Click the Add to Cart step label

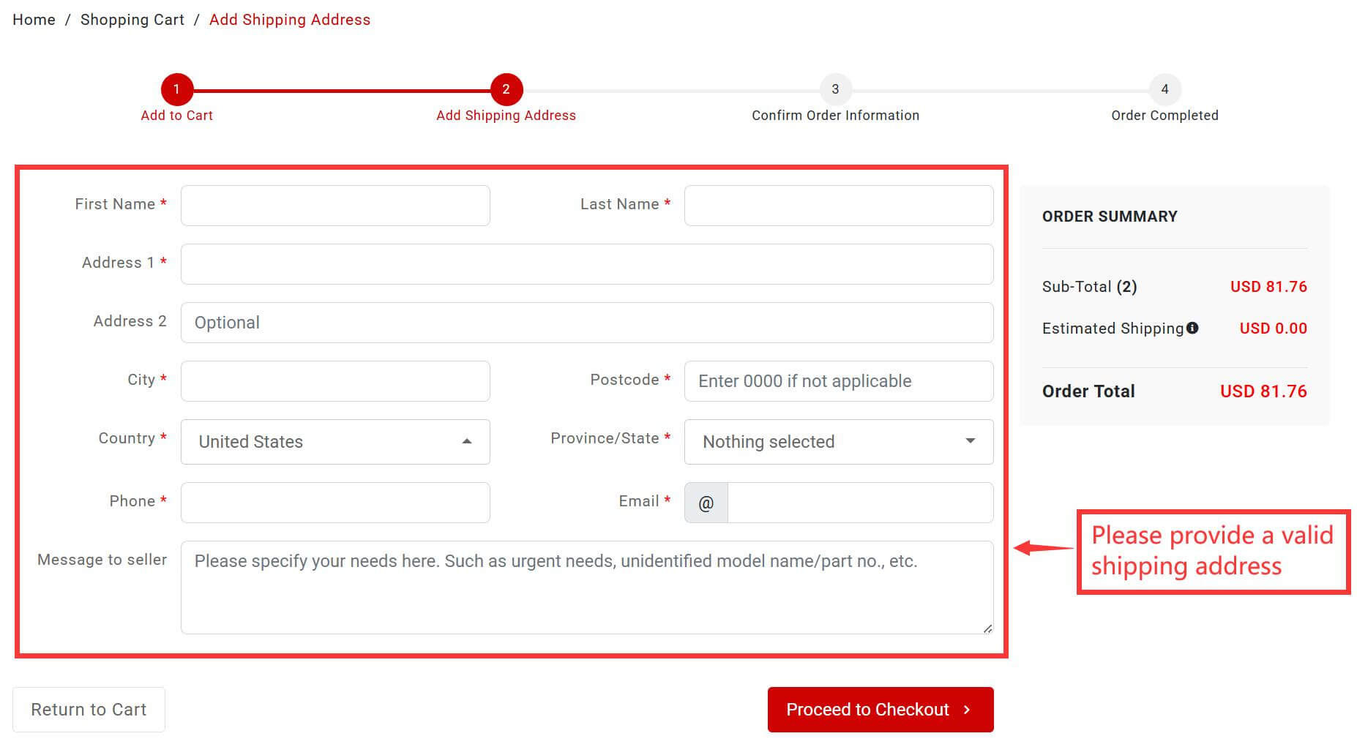click(x=176, y=116)
